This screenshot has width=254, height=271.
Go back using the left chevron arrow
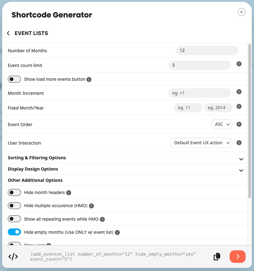click(x=8, y=33)
